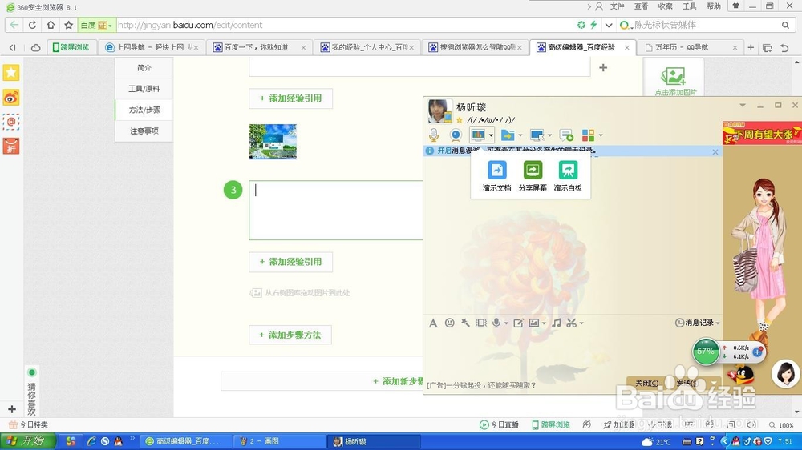This screenshot has width=802, height=450.
Task: Click the Weibo sidebar icon
Action: 11,97
